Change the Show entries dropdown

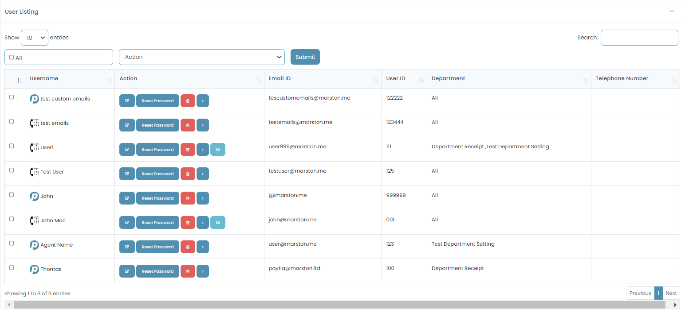[34, 37]
